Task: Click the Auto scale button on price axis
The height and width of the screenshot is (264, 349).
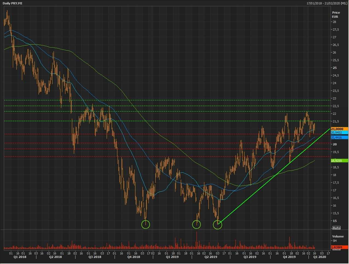Action: coord(336,228)
